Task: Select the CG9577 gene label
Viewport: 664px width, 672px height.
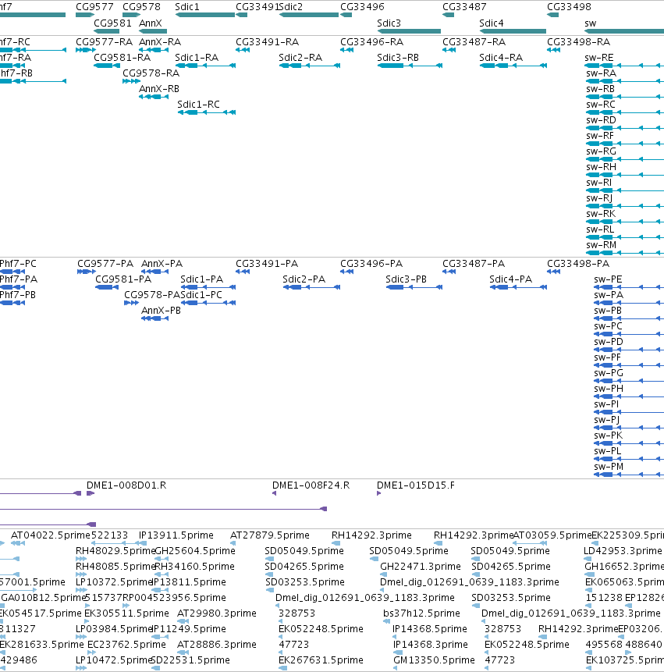Action: pos(94,7)
